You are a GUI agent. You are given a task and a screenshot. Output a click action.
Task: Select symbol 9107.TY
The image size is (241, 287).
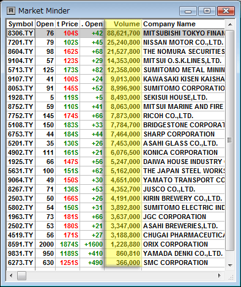point(20,79)
